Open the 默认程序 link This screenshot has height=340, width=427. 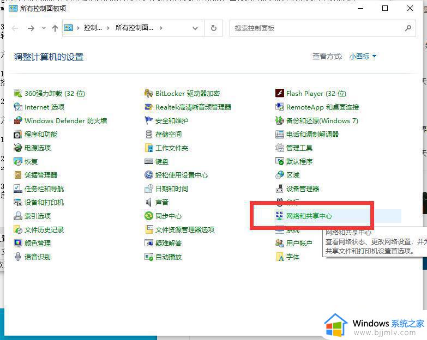pyautogui.click(x=299, y=162)
